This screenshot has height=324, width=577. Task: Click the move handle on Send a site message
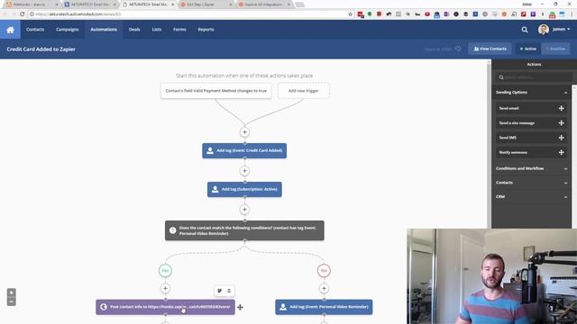click(x=561, y=123)
